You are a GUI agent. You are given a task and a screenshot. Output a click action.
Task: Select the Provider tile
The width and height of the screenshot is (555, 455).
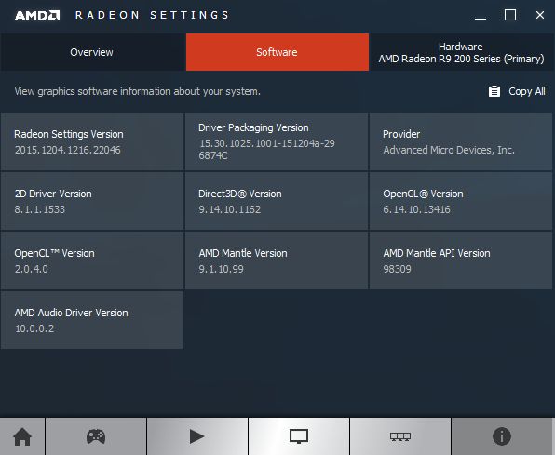point(461,141)
